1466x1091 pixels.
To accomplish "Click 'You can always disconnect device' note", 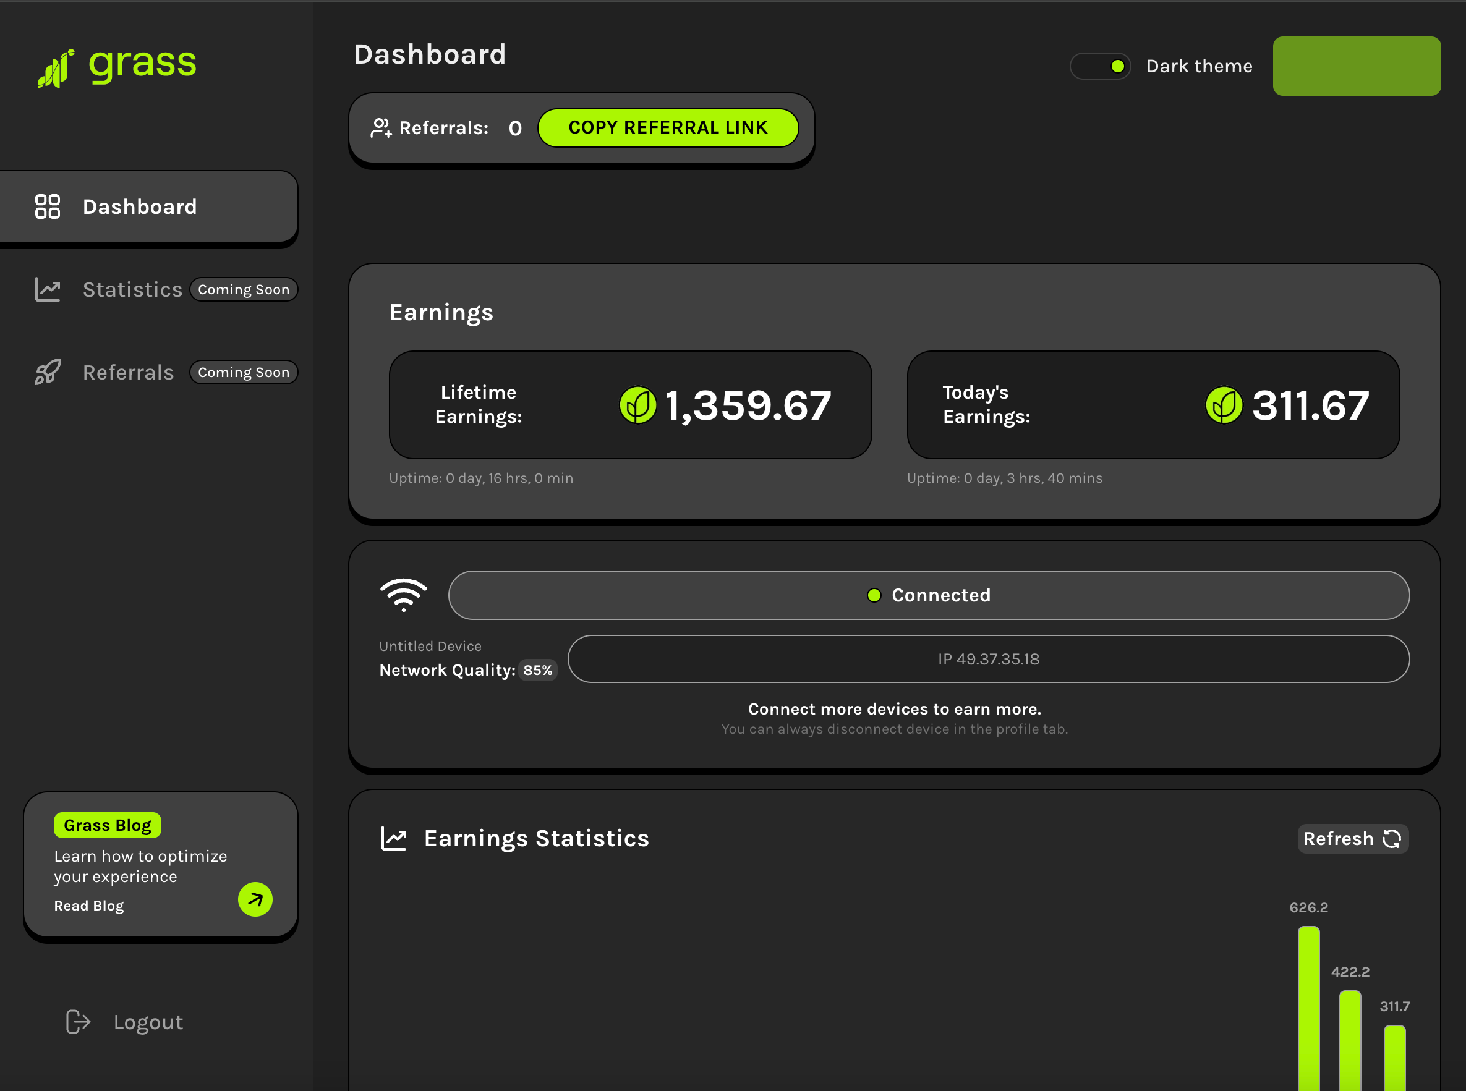I will (x=895, y=728).
